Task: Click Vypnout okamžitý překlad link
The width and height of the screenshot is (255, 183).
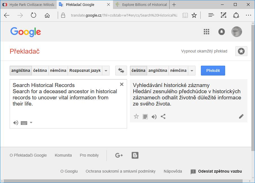Action: (204, 51)
